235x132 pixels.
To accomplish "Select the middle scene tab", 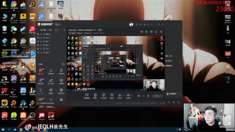I will [x=50, y=30].
